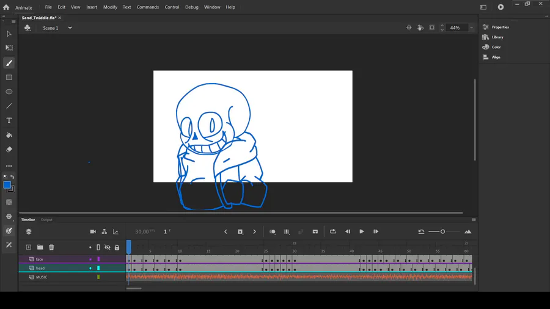550x309 pixels.
Task: Open the more tools ellipsis
Action: tap(9, 166)
